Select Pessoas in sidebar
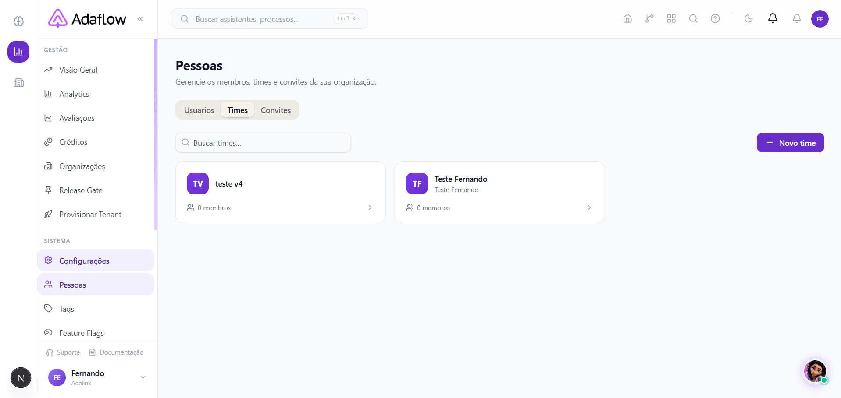 (x=96, y=285)
